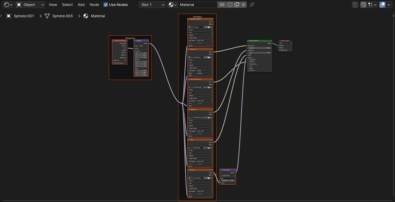Click the Sphere.003 mesh breadcrumb icon
395x202 pixels.
pos(47,16)
